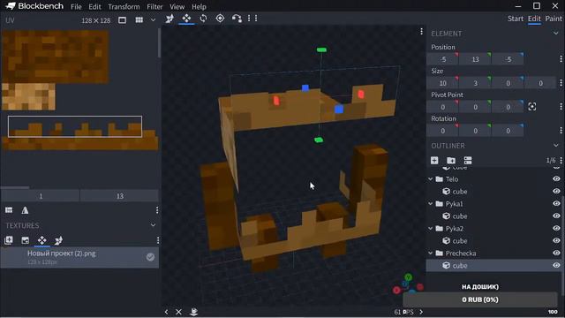Select the Pivot tool in toolbar
565x318 pixels.
(x=220, y=19)
